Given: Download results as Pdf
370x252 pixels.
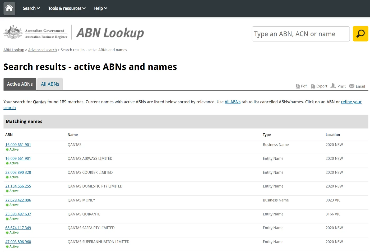Looking at the screenshot, I should tap(301, 86).
